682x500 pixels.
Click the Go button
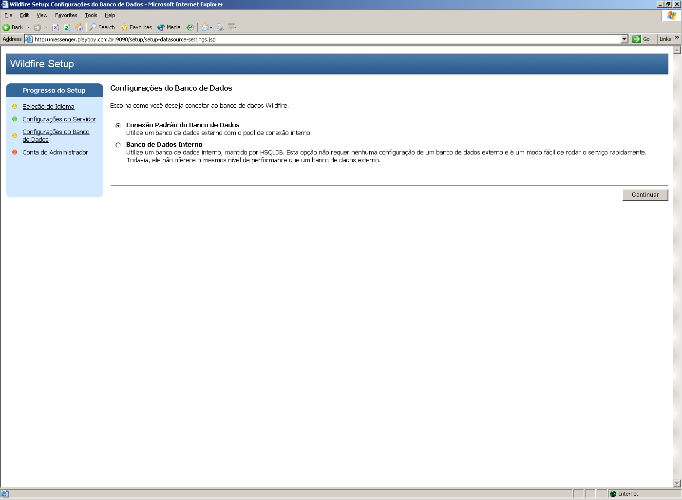(x=642, y=39)
